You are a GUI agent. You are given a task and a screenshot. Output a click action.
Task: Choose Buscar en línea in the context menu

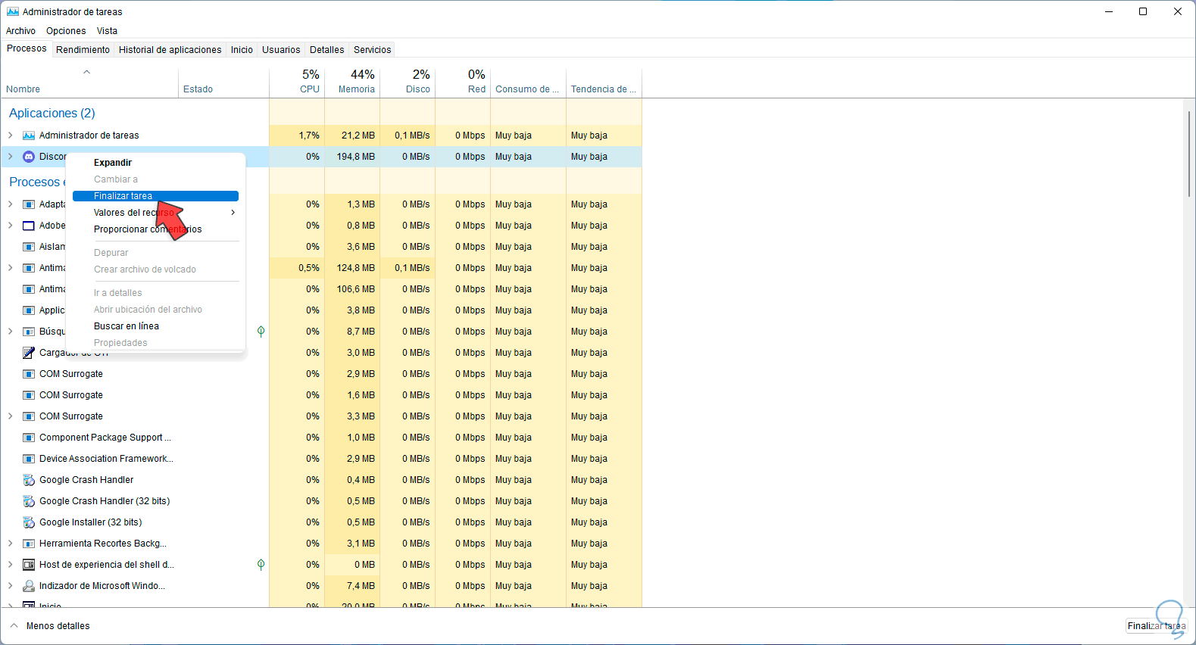pos(156,326)
